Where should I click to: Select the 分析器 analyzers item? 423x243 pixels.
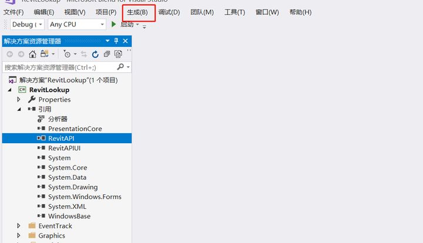58,119
